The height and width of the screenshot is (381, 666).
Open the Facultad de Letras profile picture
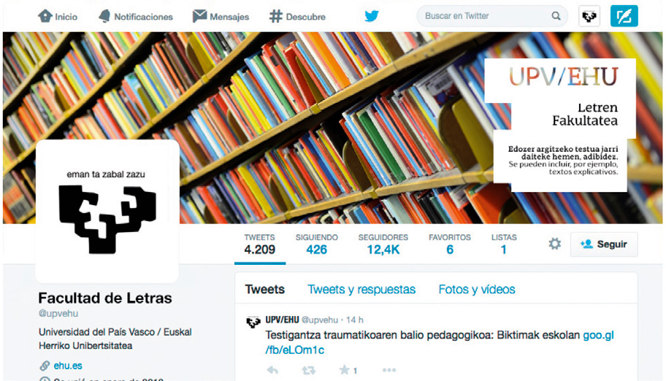tap(107, 211)
